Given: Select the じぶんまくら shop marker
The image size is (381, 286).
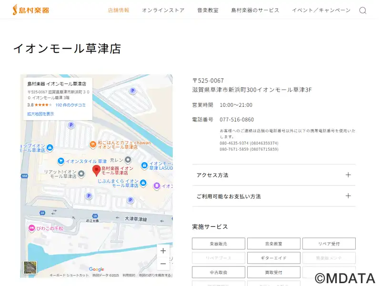Looking at the screenshot, I should (143, 183).
